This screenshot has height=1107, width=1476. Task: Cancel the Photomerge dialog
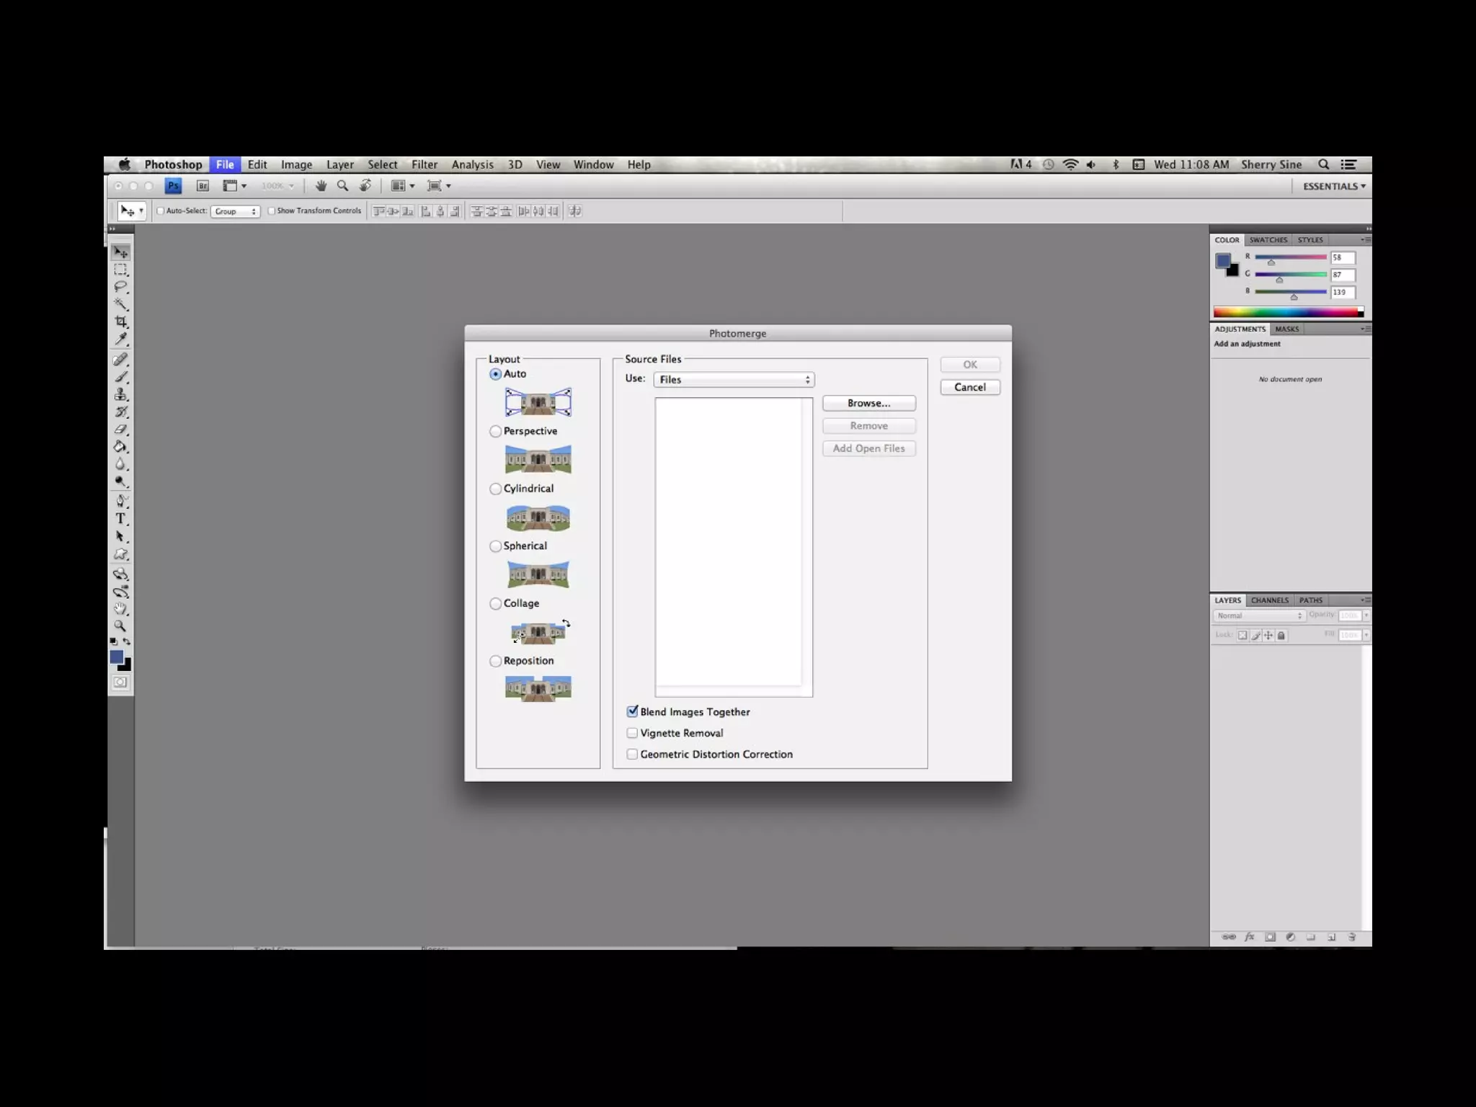point(969,387)
